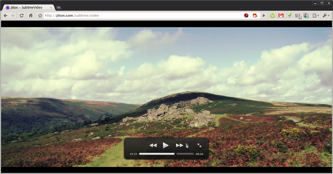Rewind the SublimeVideo player
This screenshot has width=333, height=174.
coord(153,146)
